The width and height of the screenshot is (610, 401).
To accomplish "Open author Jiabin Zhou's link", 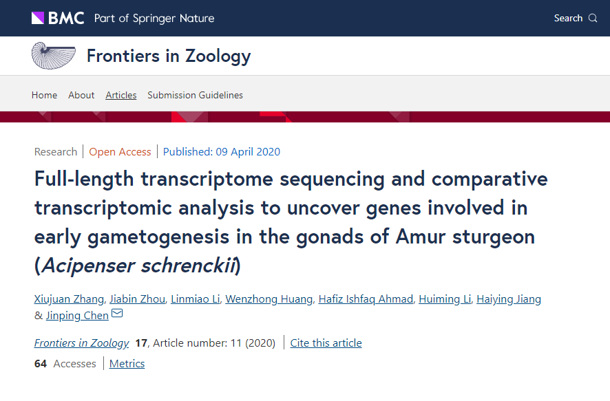I will pyautogui.click(x=137, y=299).
